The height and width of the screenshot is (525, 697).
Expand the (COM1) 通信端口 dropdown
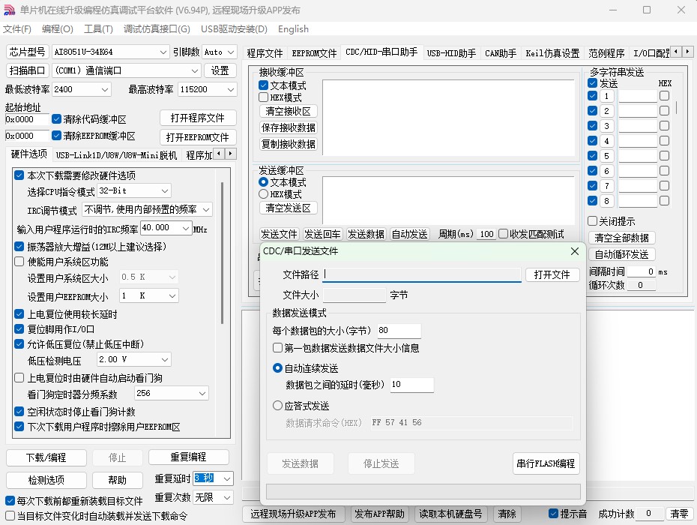coord(194,70)
